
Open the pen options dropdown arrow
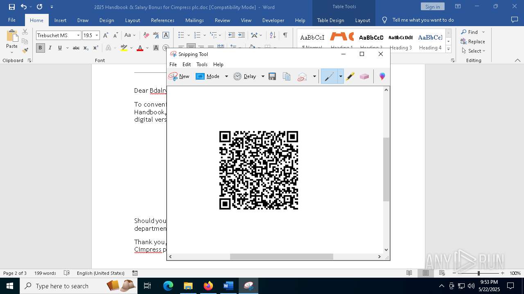click(x=340, y=76)
